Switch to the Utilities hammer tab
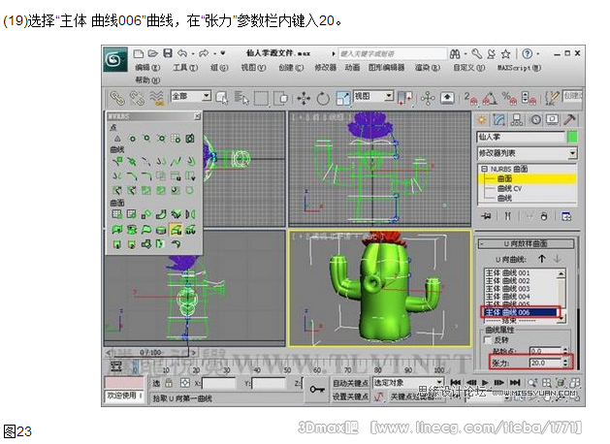Image resolution: width=610 pixels, height=444 pixels. click(x=569, y=120)
